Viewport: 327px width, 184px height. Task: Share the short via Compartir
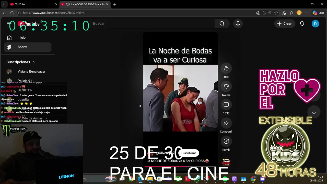point(226,123)
